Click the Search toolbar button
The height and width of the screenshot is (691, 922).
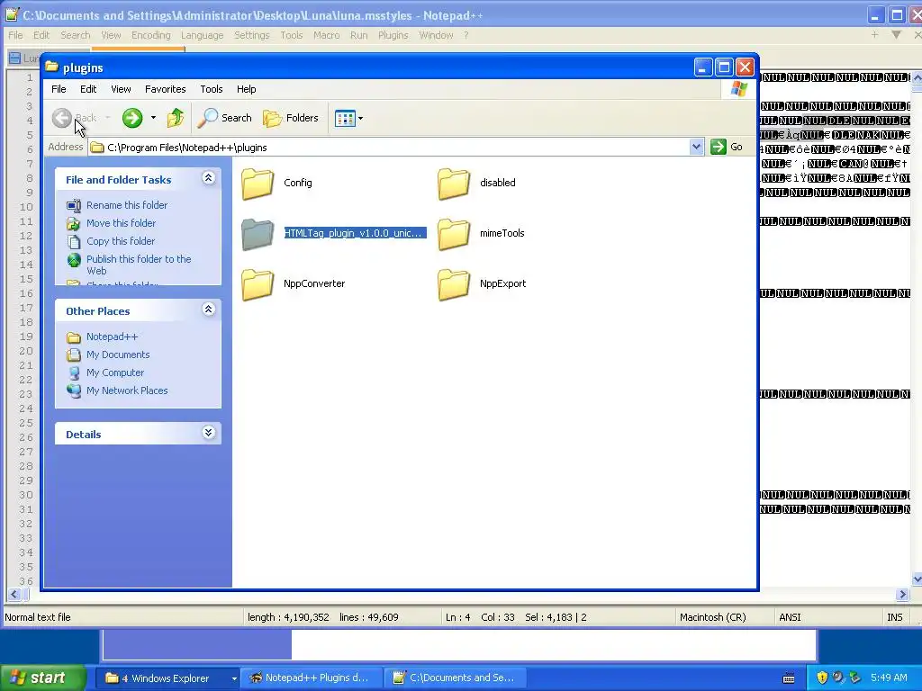[224, 118]
